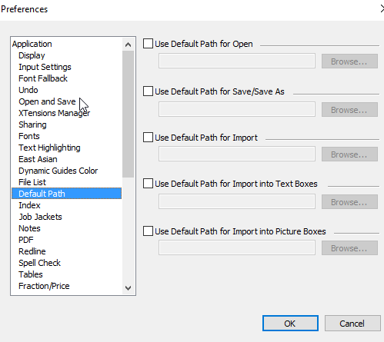This screenshot has width=384, height=342.
Task: Click the category list scrollbar thumb
Action: tap(128, 114)
